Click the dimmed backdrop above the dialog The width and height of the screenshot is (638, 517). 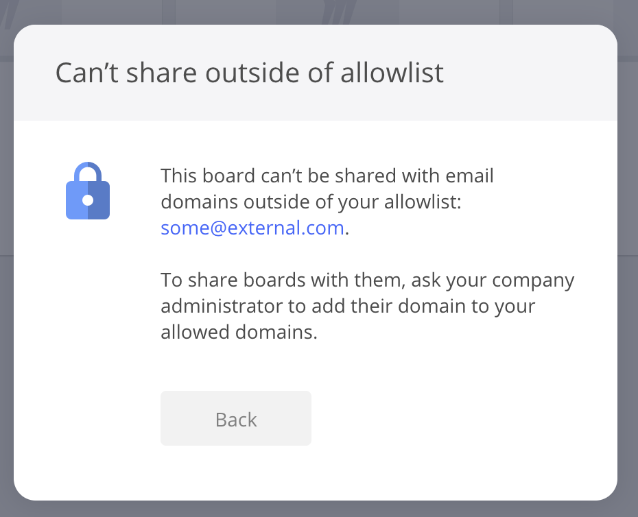coord(319,11)
